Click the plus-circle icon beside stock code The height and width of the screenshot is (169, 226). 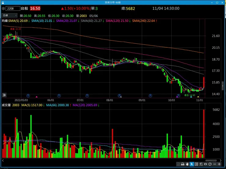click(x=3, y=9)
